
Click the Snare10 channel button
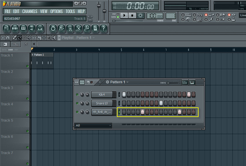pyautogui.click(x=102, y=103)
